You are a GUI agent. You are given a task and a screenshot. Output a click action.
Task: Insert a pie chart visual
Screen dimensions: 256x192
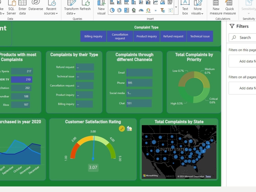[112, 10]
